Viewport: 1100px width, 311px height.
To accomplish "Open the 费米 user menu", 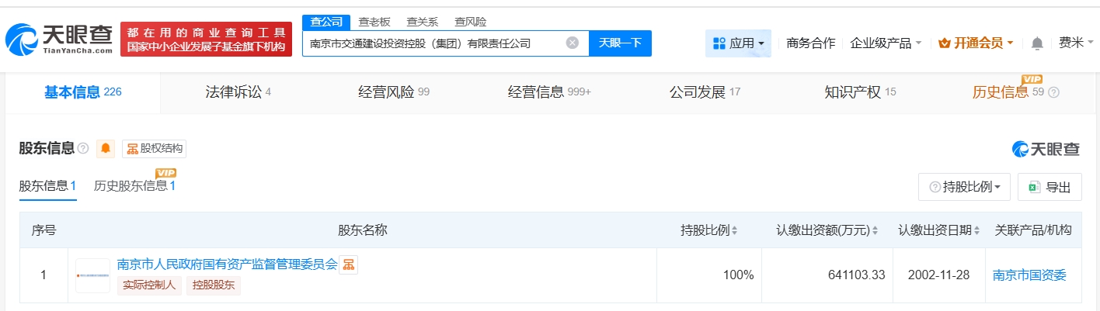I will (x=1075, y=43).
